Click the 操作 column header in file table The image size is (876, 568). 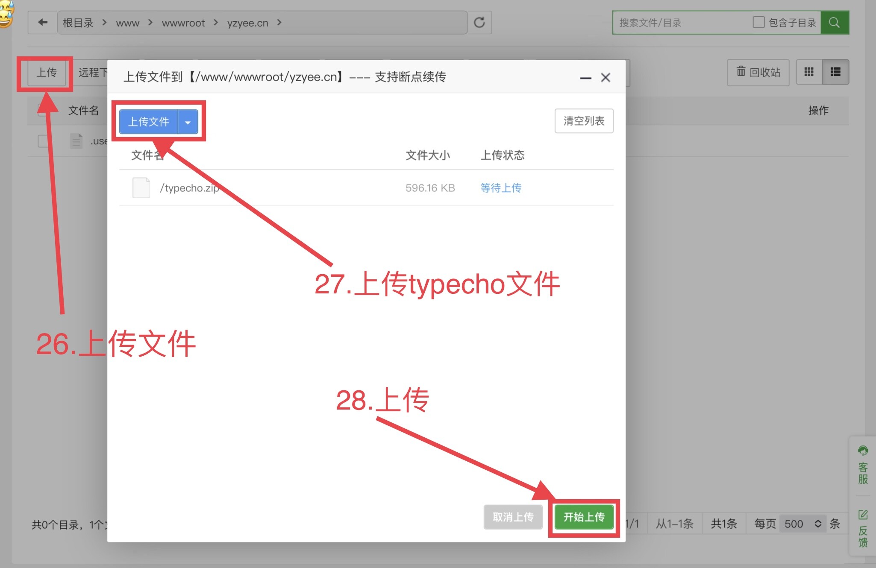[818, 111]
